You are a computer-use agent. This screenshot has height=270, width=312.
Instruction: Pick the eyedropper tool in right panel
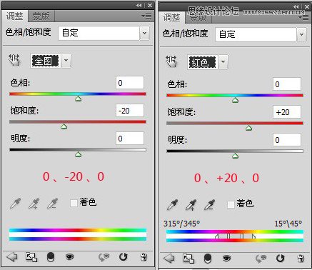click(173, 205)
